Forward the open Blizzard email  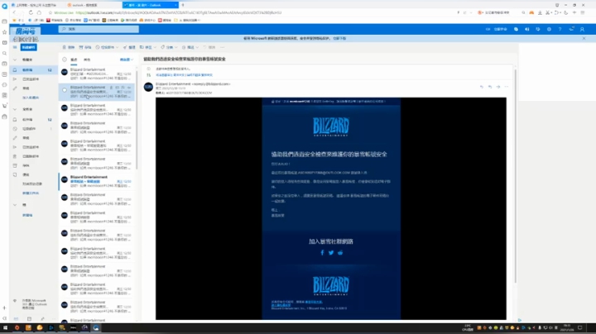(498, 87)
